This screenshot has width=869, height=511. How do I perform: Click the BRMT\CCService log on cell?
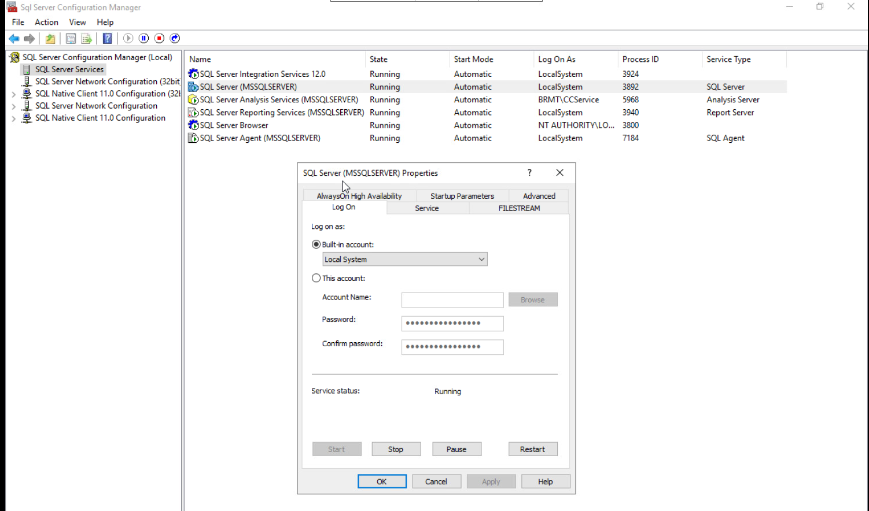(x=569, y=99)
